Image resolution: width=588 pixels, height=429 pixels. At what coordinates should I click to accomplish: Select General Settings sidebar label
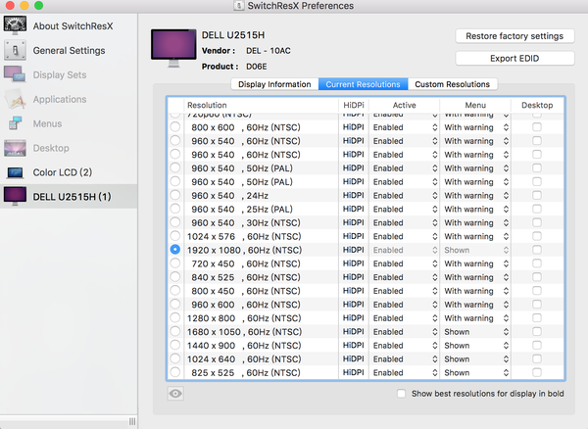pos(69,51)
